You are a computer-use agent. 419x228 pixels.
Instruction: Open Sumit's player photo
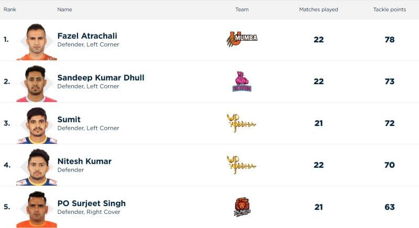[x=36, y=126]
